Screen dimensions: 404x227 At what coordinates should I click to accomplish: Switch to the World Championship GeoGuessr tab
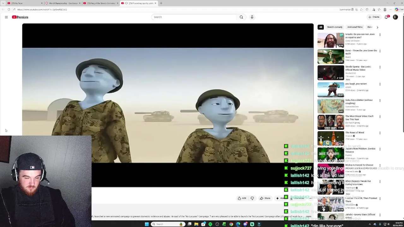[62, 3]
